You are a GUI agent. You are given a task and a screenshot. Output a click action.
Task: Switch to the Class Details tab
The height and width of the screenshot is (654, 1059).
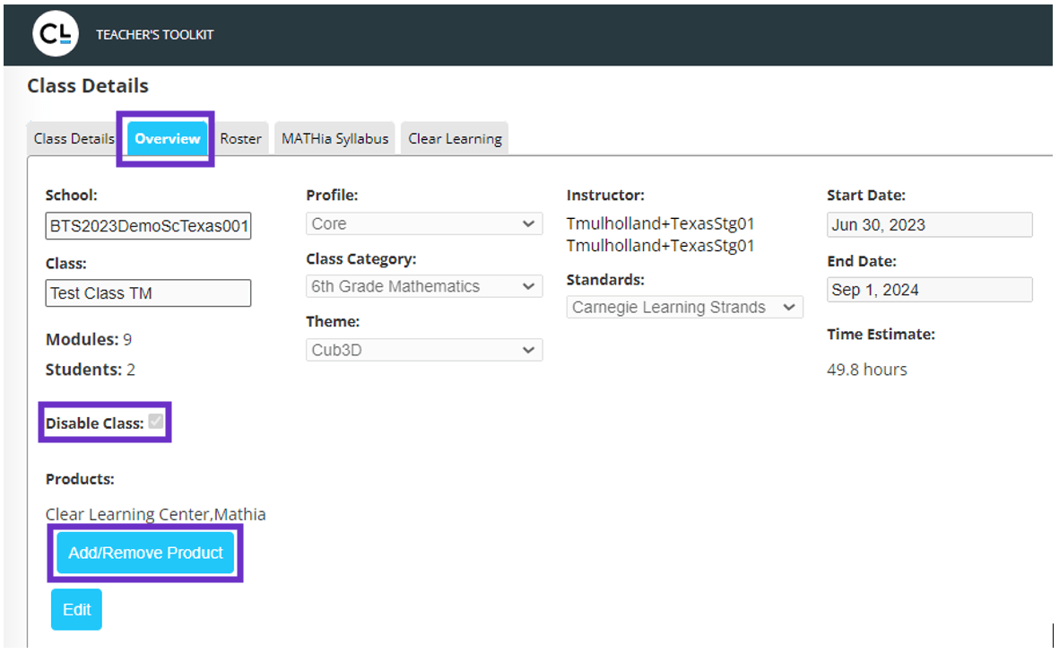[x=74, y=138]
